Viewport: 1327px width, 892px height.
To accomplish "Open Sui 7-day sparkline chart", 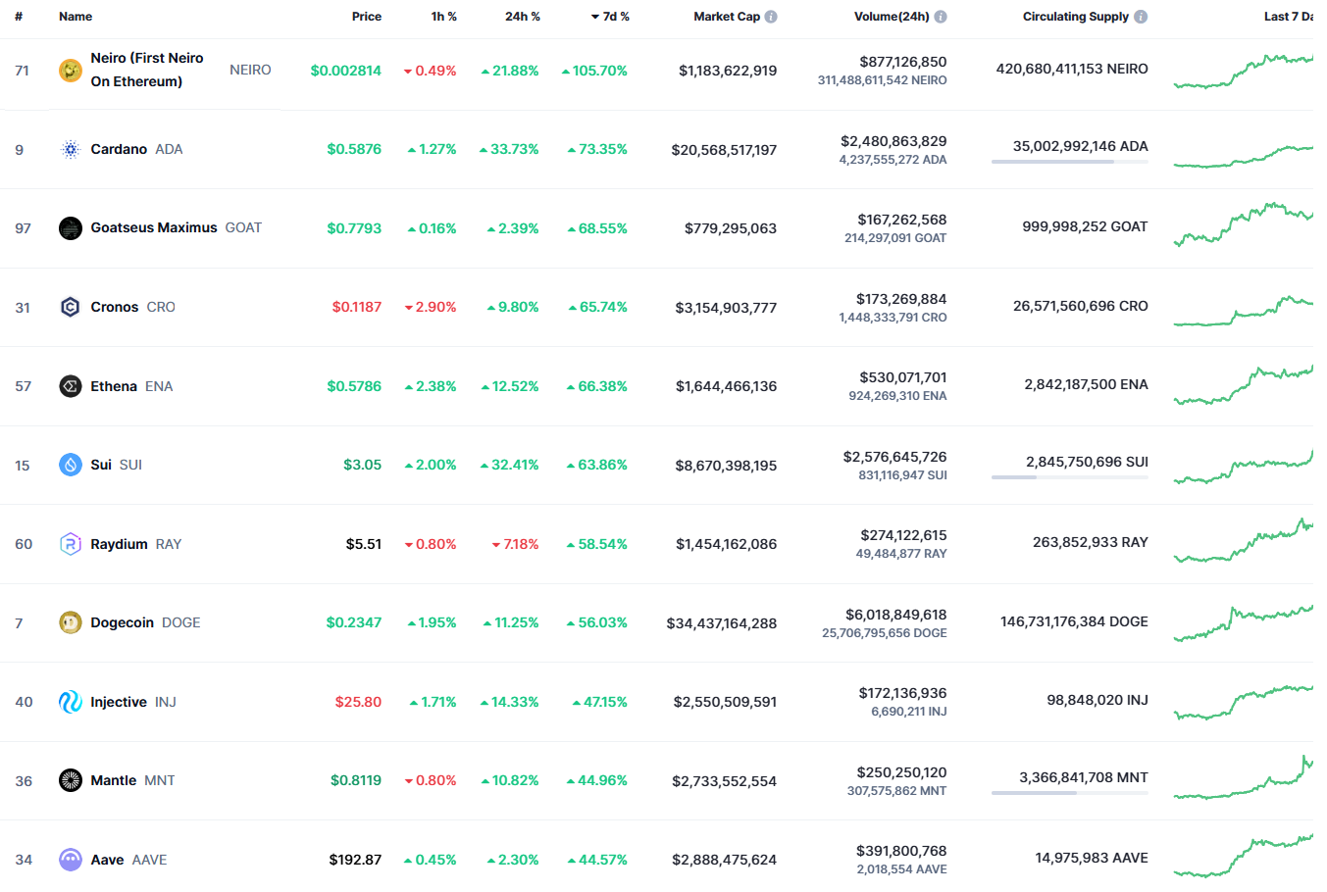I will click(x=1243, y=467).
